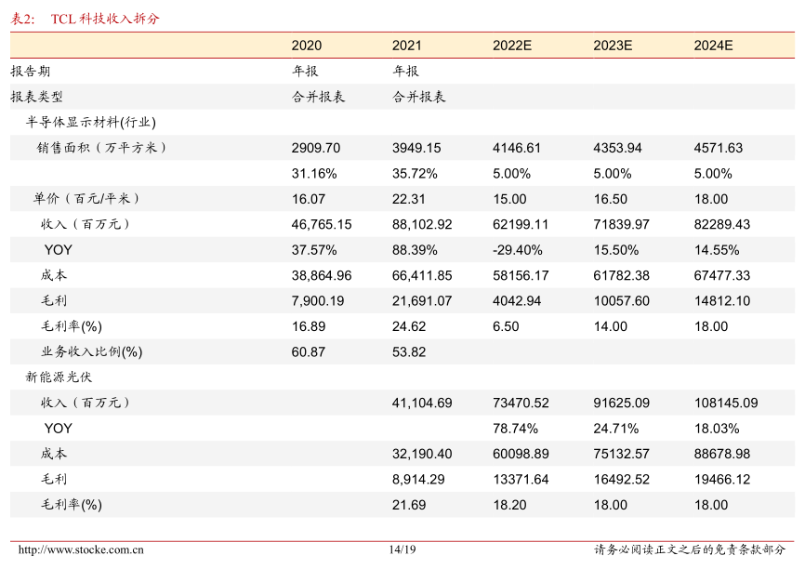805x569 pixels.
Task: Click the 108145.09 revenue cell for 2024E
Action: pos(725,403)
